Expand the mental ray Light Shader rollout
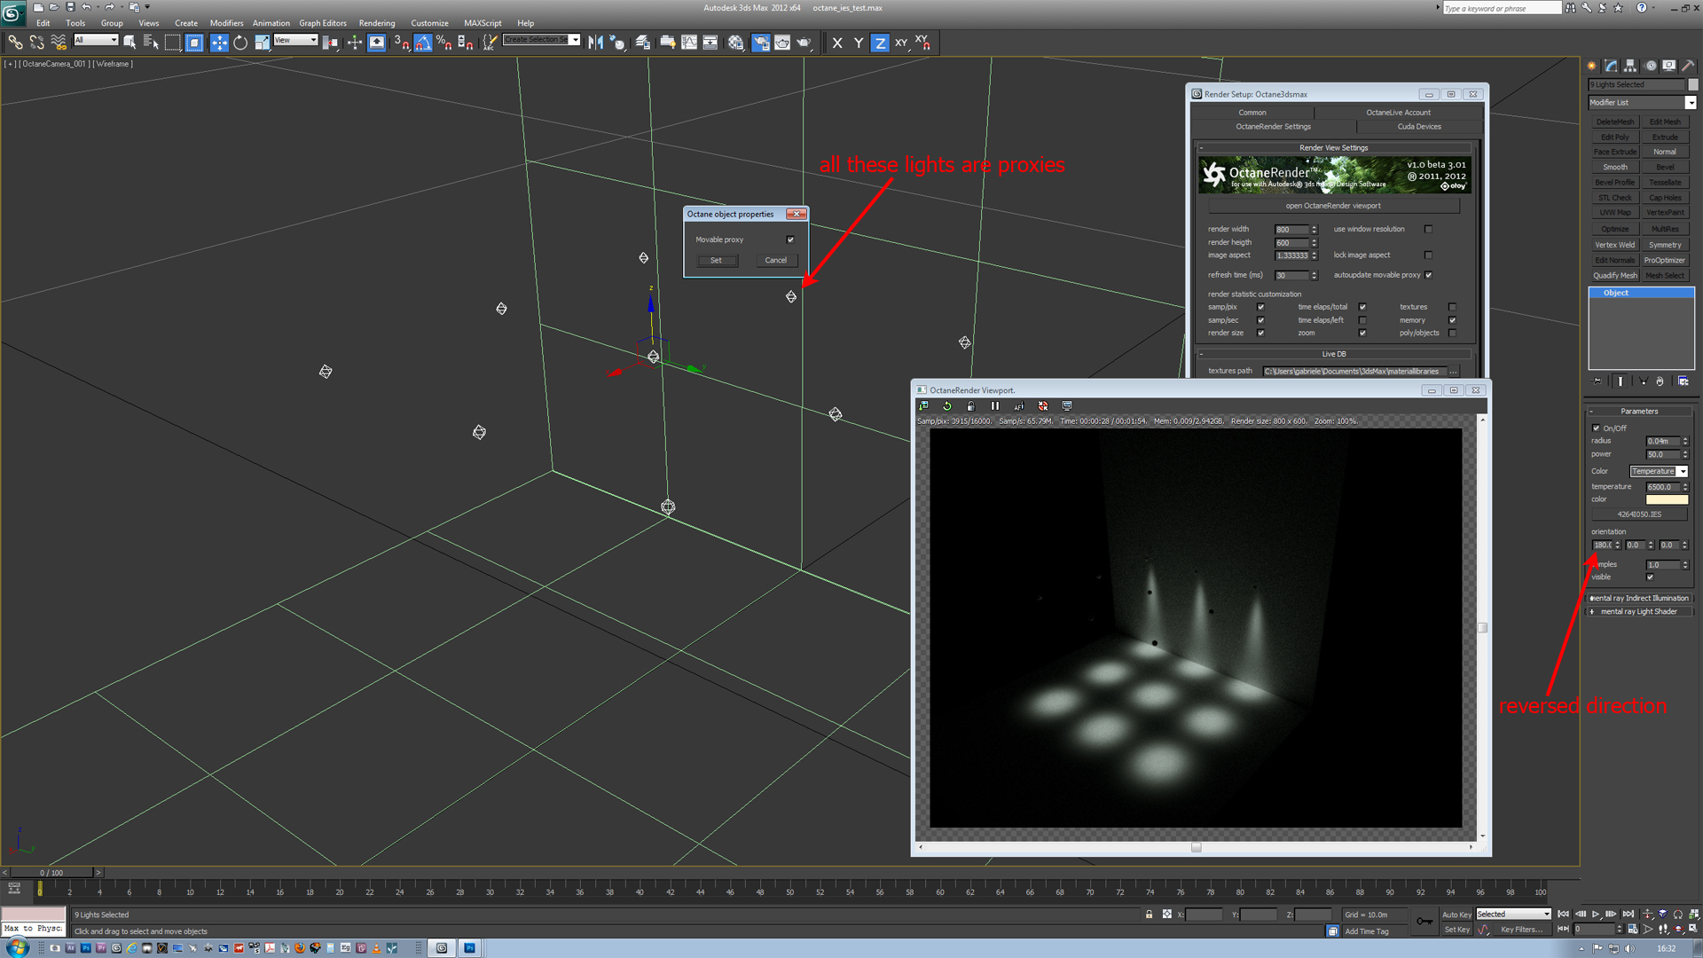The image size is (1703, 958). click(x=1638, y=611)
